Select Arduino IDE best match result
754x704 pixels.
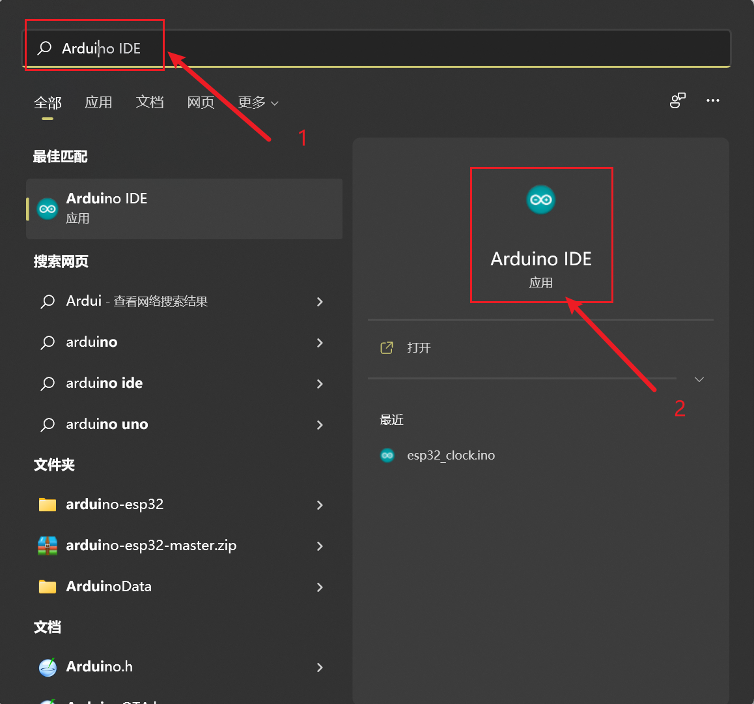tap(184, 209)
